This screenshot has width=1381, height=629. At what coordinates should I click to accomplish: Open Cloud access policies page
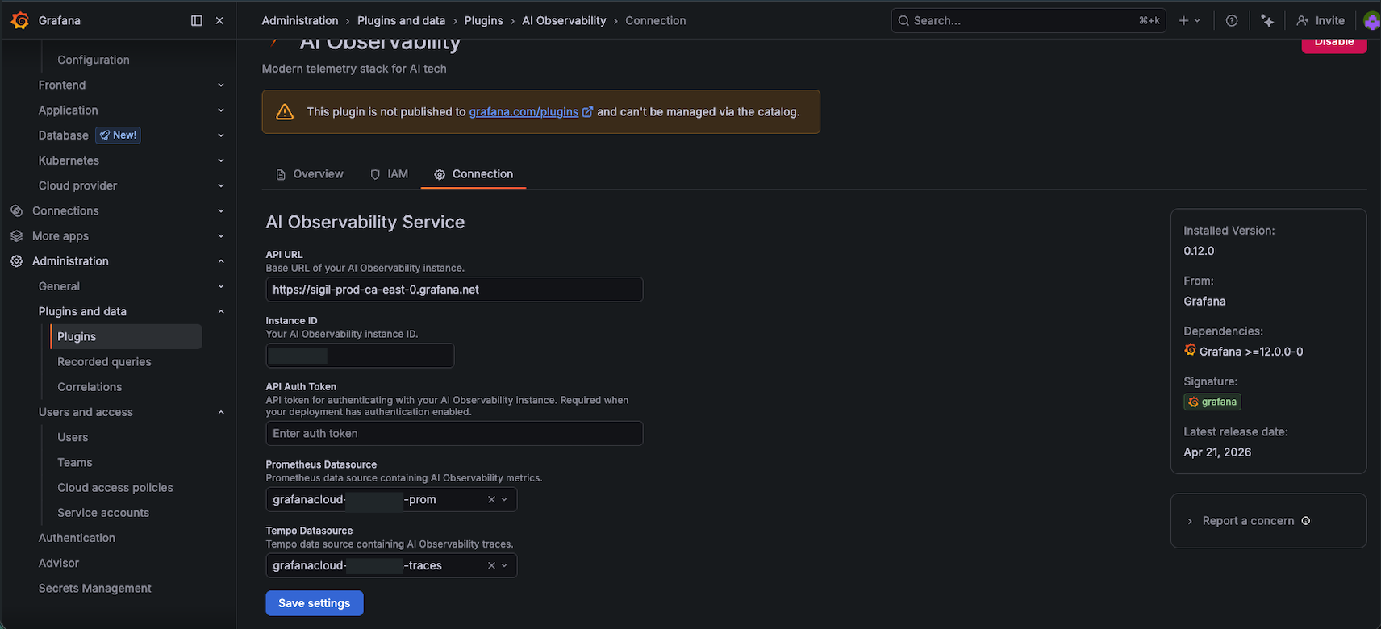115,488
